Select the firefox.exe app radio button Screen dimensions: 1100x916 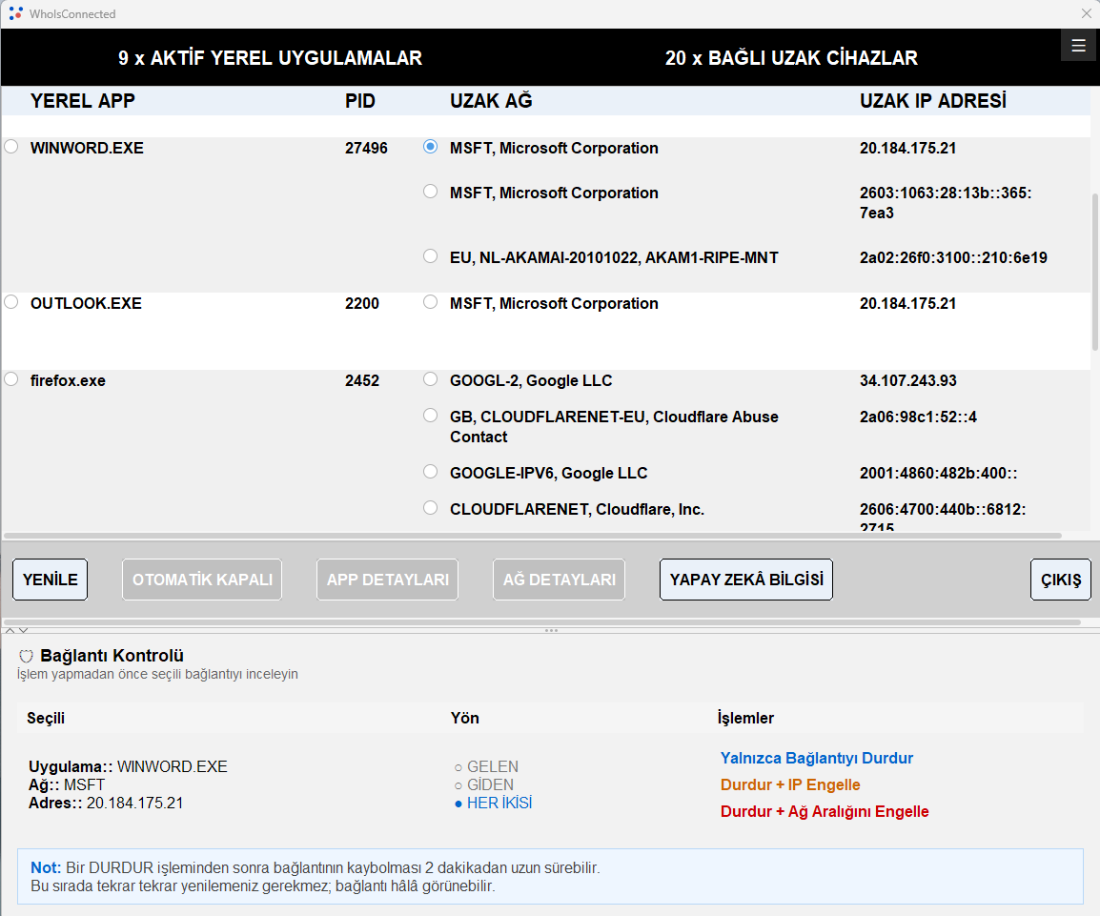pyautogui.click(x=11, y=379)
